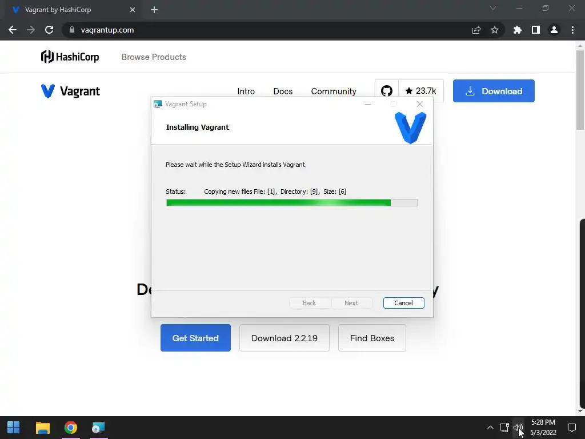The width and height of the screenshot is (585, 439).
Task: Open the Chrome profile avatar
Action: coord(554,30)
